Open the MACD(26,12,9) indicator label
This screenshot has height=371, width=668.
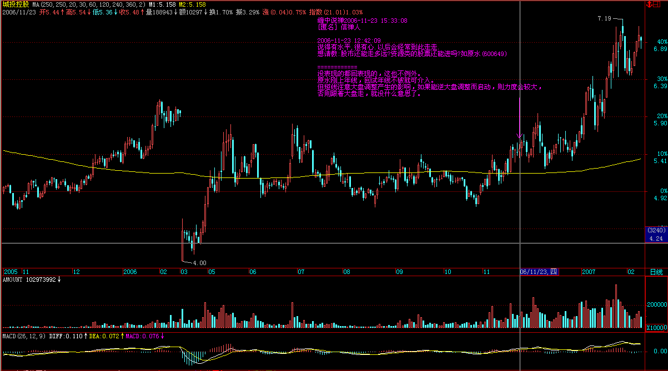[21, 336]
